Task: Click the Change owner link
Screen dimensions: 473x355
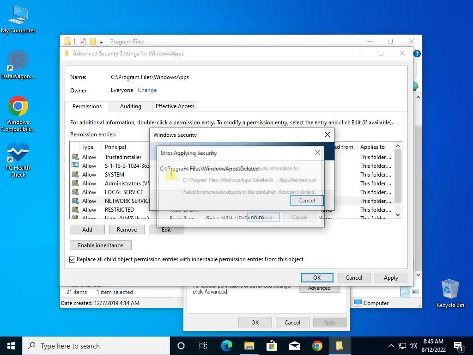Action: [147, 90]
